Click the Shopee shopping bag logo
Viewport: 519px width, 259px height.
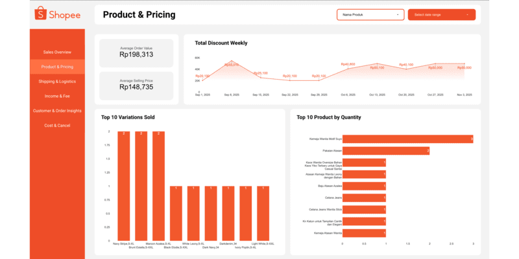tap(40, 14)
